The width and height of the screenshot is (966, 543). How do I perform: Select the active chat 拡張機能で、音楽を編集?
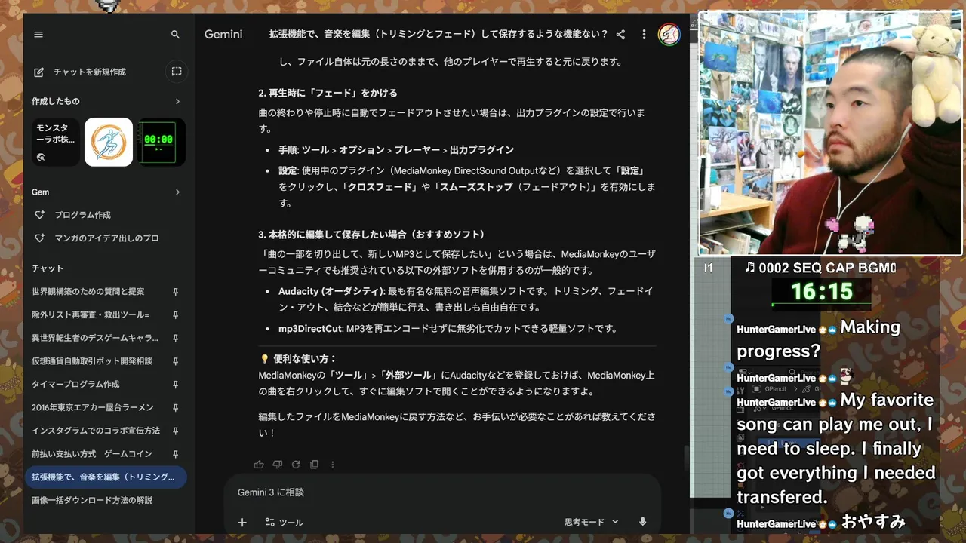(x=106, y=477)
